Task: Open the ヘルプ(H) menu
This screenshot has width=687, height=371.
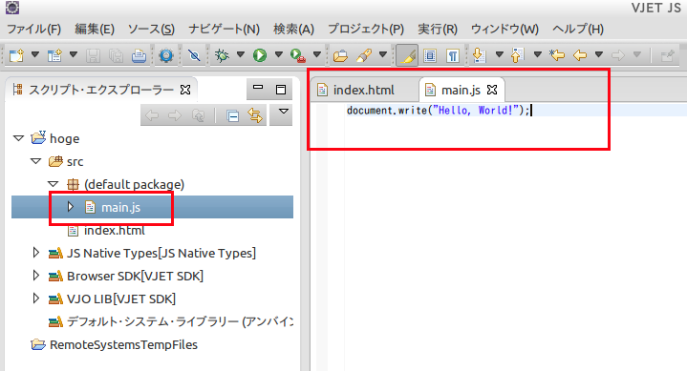Action: click(578, 29)
